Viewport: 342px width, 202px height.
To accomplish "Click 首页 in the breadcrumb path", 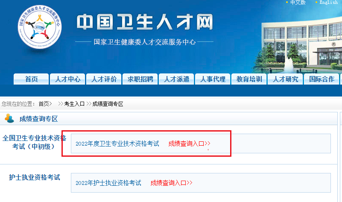I will 44,104.
